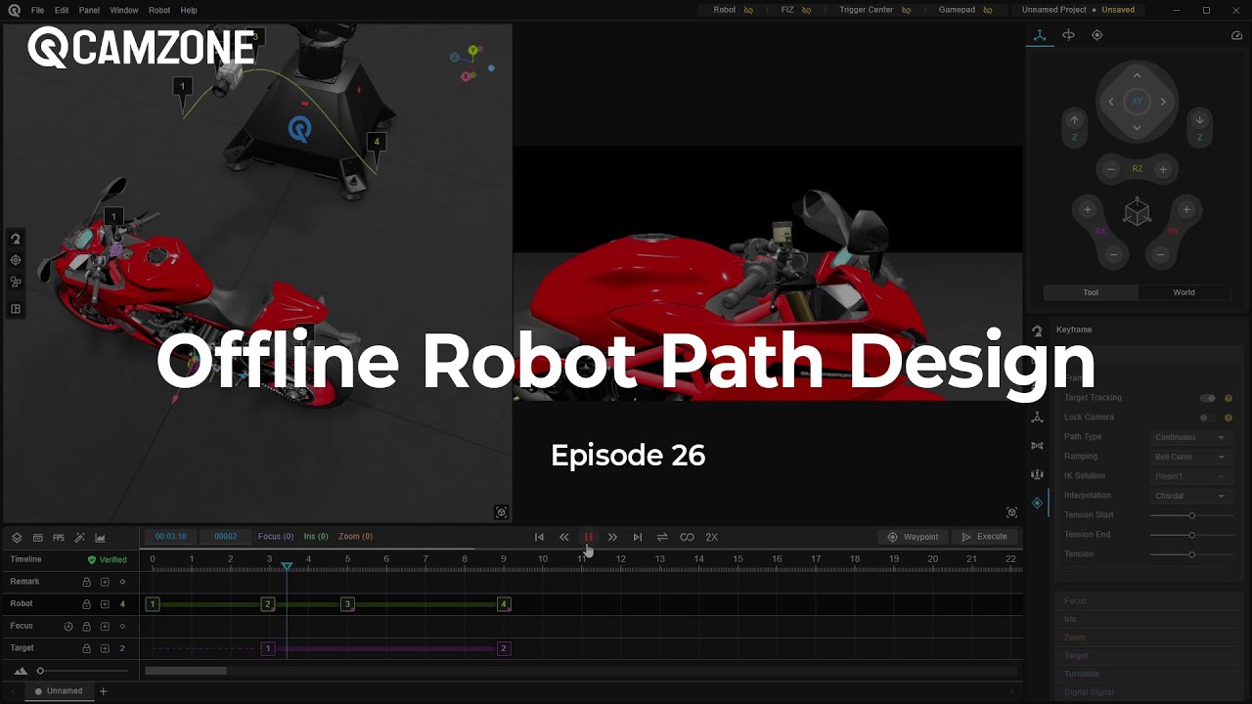The image size is (1252, 704).
Task: Click the Gamepad connection status
Action: 966,10
